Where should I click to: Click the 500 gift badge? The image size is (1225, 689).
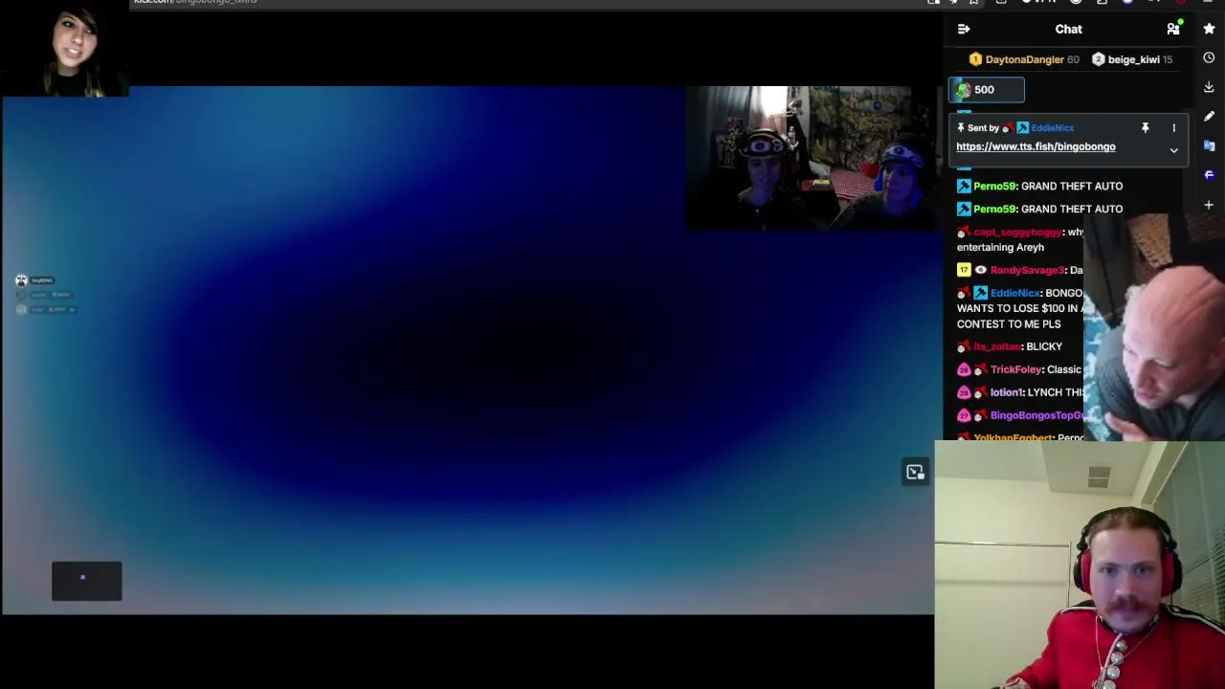click(986, 90)
